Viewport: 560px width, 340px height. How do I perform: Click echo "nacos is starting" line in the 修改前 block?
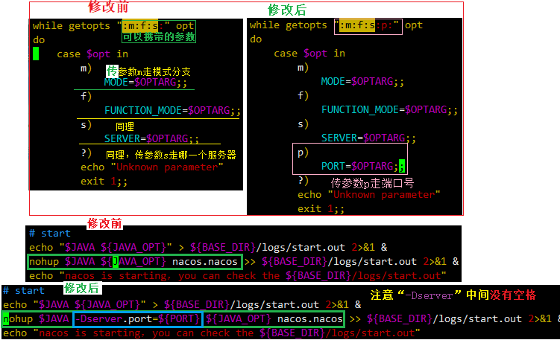tap(238, 276)
